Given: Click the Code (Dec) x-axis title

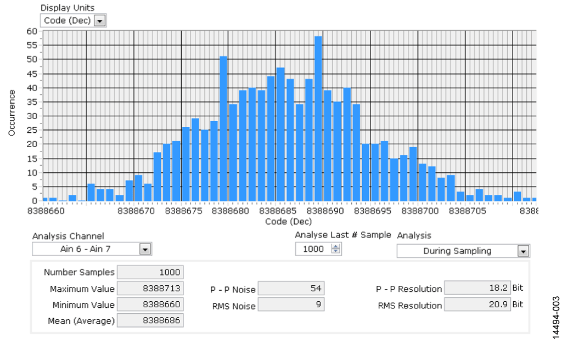Looking at the screenshot, I should (x=289, y=222).
